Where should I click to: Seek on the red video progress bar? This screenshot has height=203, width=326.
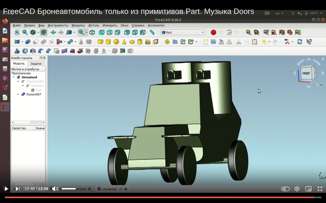pos(159,197)
